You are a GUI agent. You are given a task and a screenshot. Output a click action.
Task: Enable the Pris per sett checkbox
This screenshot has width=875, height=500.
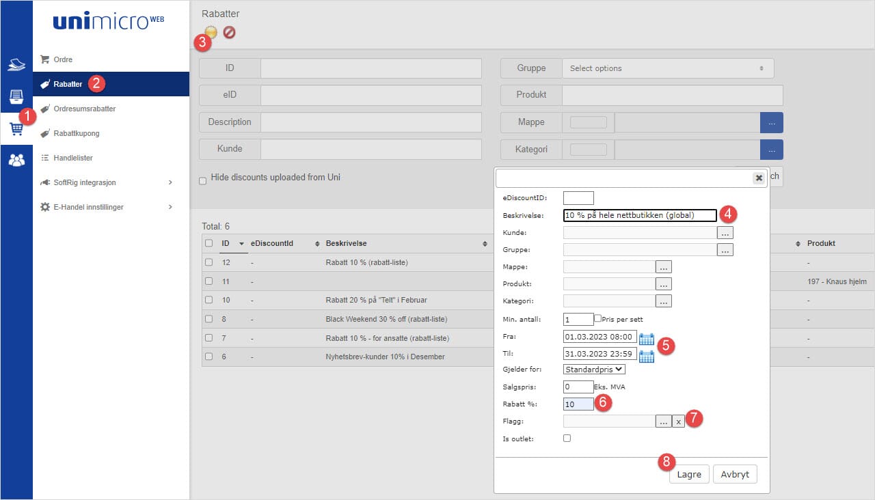(597, 318)
